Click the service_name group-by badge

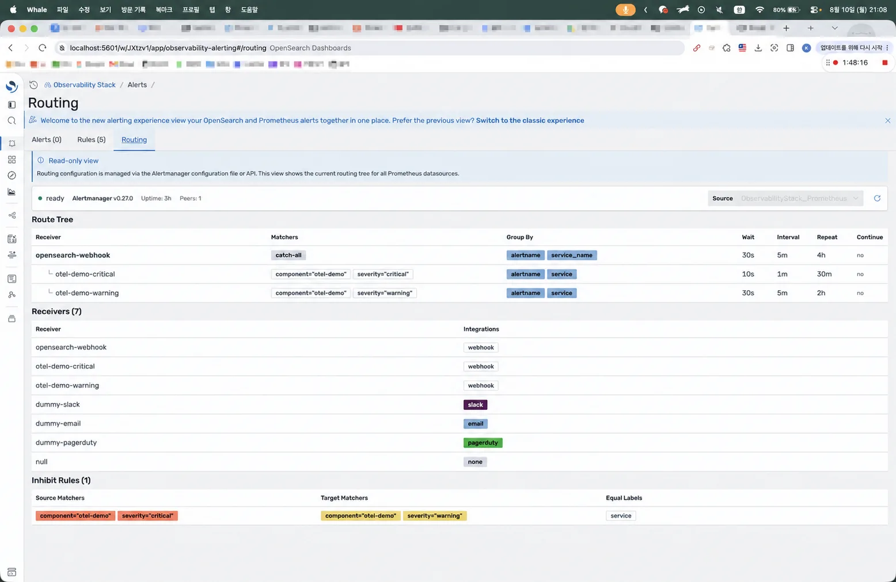tap(572, 255)
